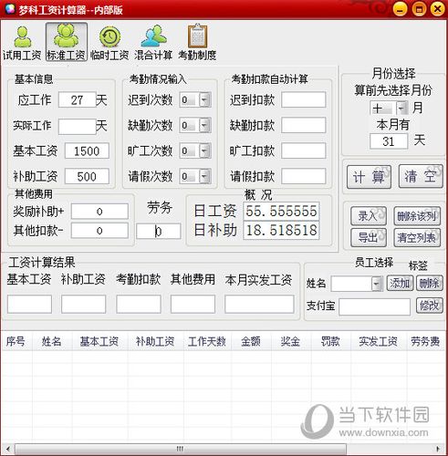Image resolution: width=448 pixels, height=456 pixels.
Task: Edit the 基本工资 1500 field
Action: pos(87,151)
